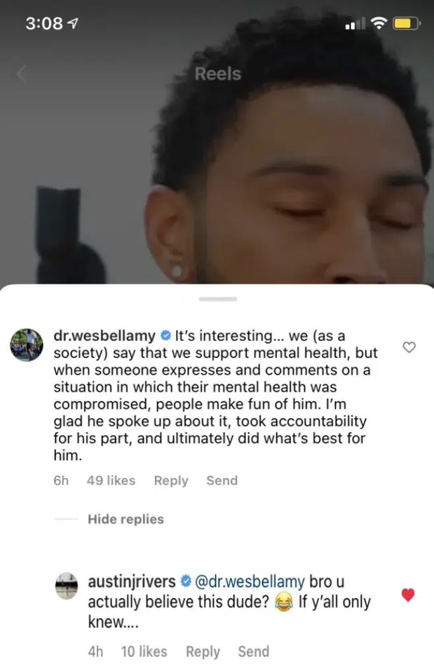Unlike austinjrivers' reply via the red heart
This screenshot has width=434, height=670.
point(408,595)
